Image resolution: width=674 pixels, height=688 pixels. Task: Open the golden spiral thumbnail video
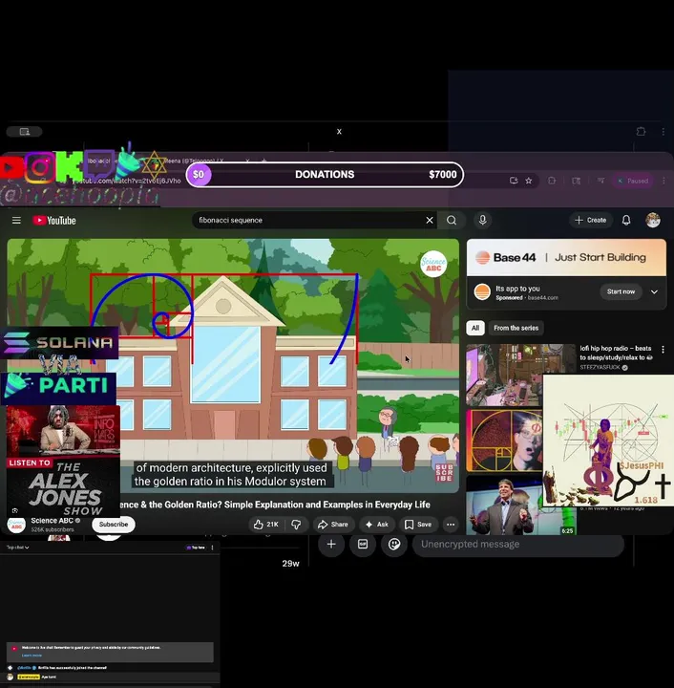(504, 441)
